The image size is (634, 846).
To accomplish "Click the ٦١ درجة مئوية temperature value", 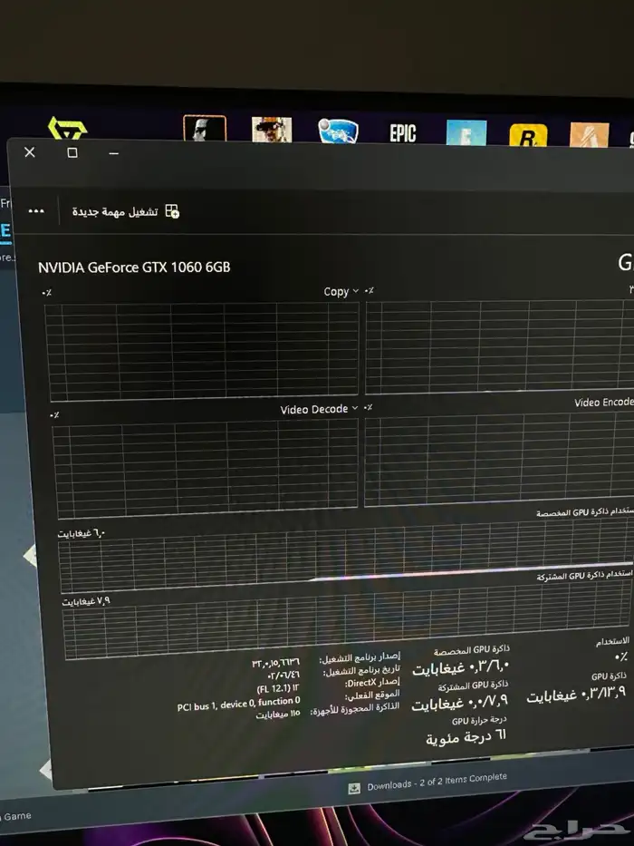I will pos(466,736).
